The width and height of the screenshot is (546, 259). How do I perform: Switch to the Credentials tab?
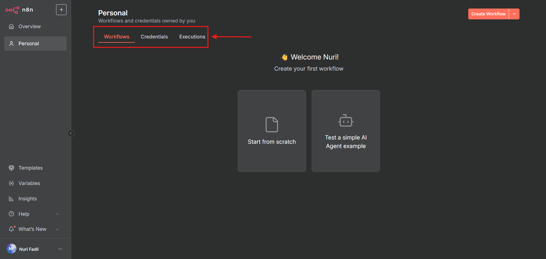pos(154,37)
